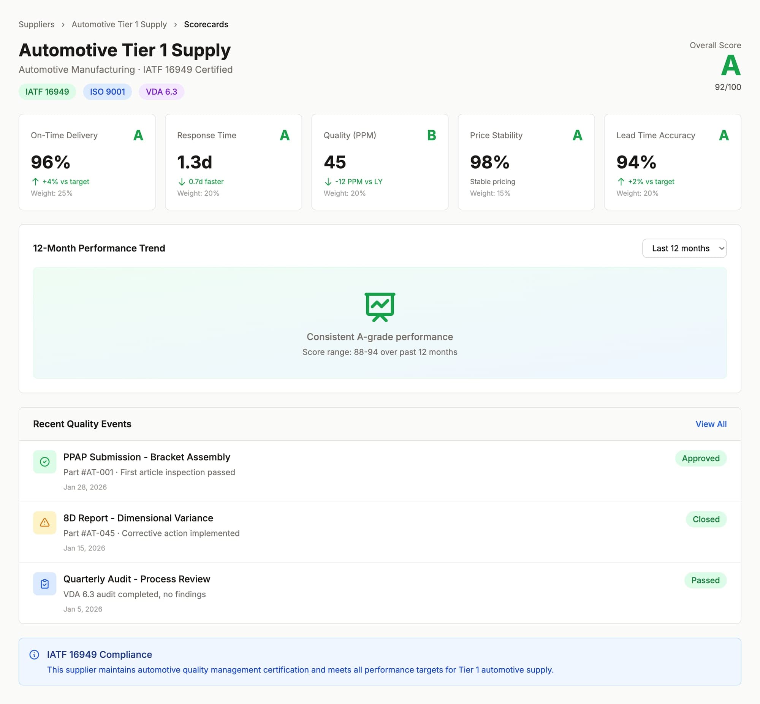760x704 pixels.
Task: Click the performance chart icon in trend area
Action: click(380, 306)
